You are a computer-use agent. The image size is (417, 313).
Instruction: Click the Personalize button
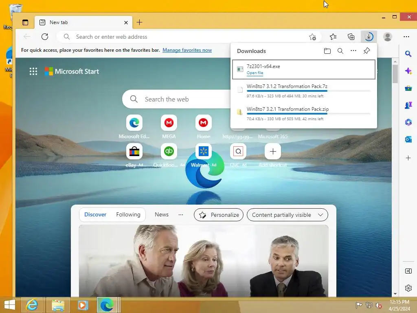coord(219,215)
